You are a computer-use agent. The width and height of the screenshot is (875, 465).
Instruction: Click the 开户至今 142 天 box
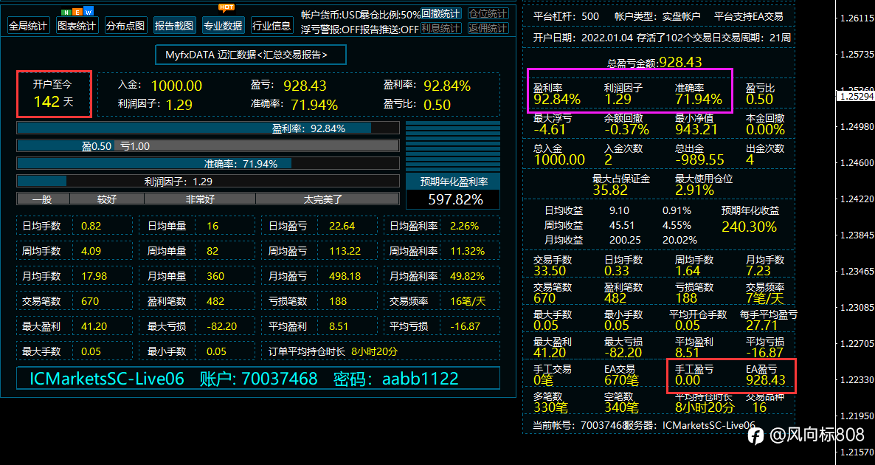(x=54, y=94)
